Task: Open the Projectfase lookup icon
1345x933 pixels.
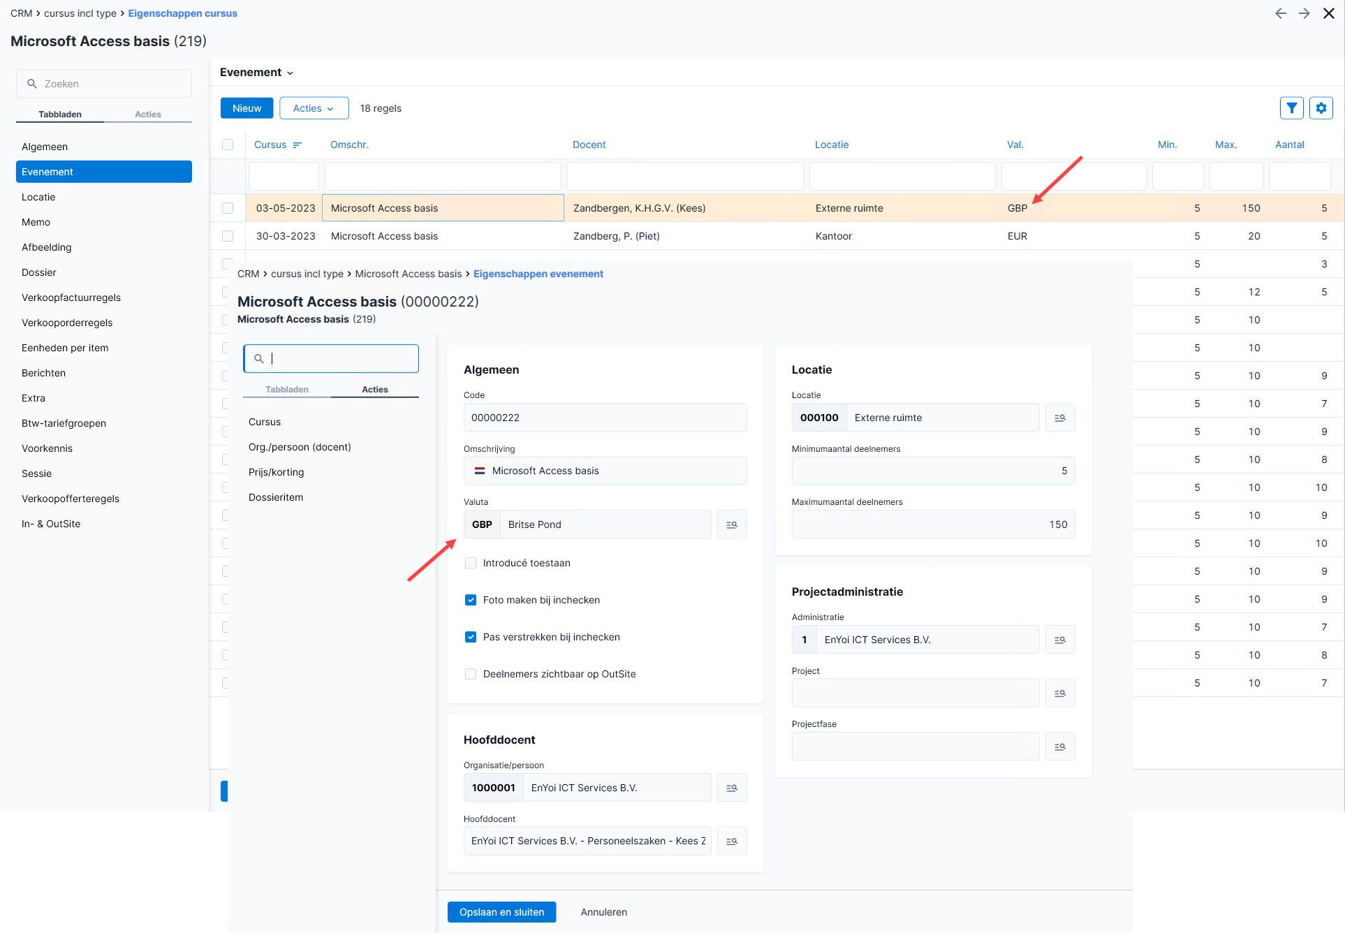Action: 1060,747
